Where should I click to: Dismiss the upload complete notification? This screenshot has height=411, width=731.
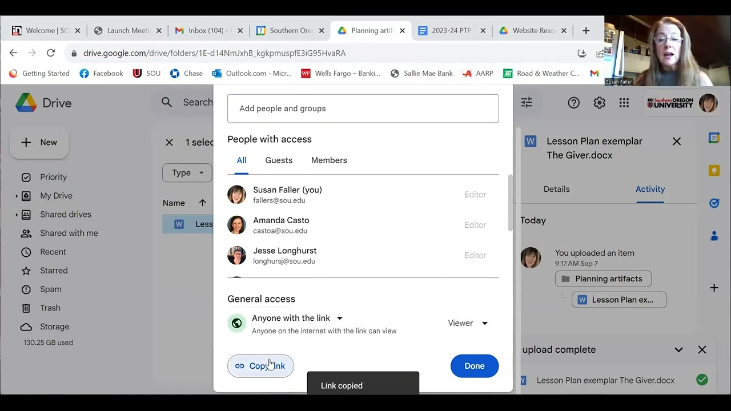click(x=702, y=350)
